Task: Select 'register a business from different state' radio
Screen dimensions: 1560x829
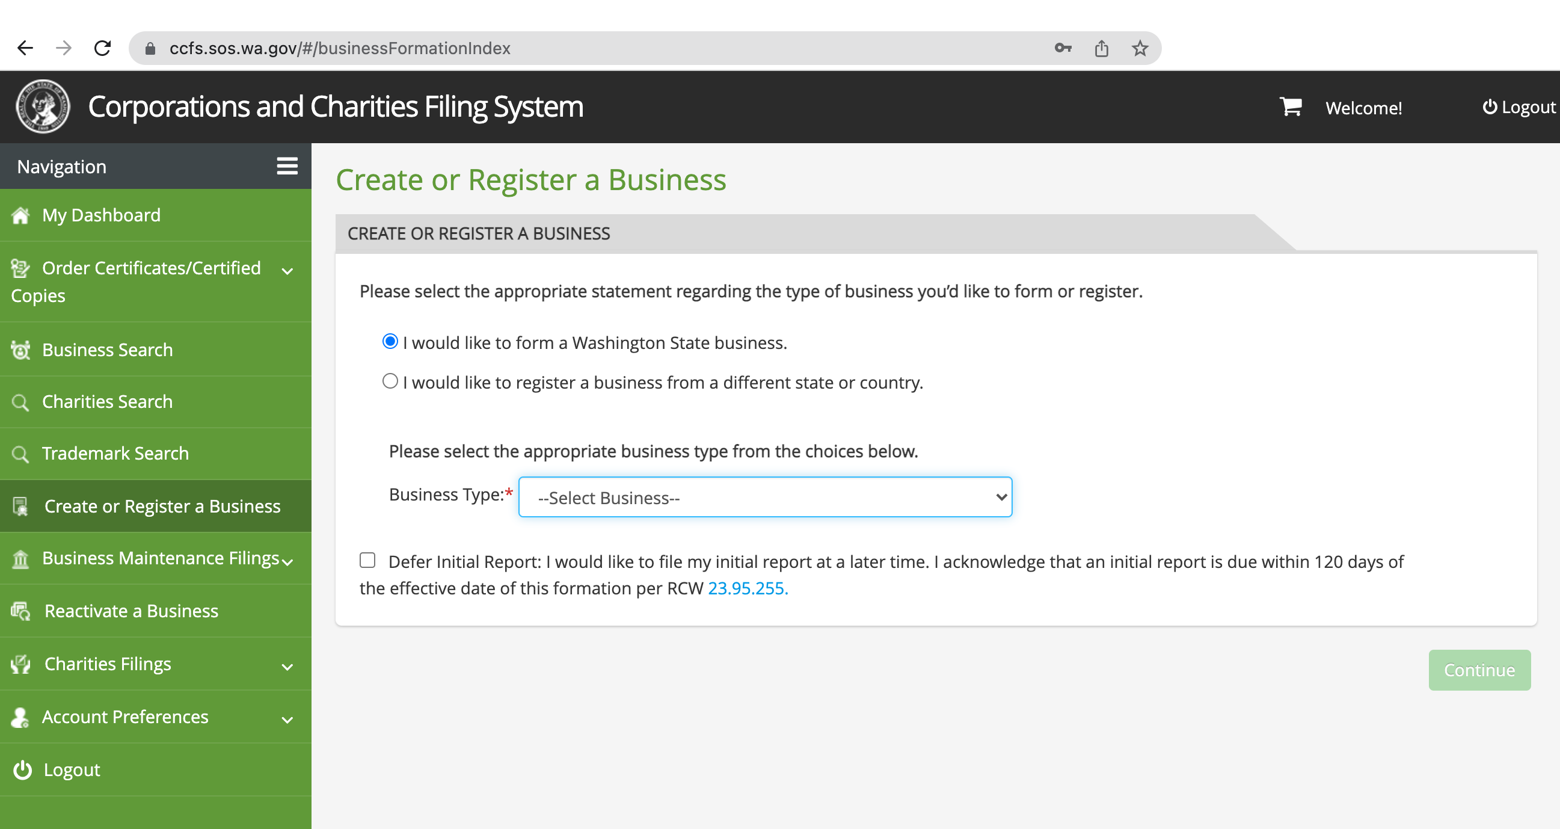Action: [x=390, y=381]
